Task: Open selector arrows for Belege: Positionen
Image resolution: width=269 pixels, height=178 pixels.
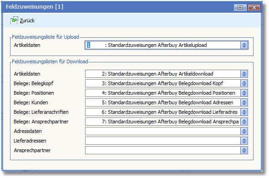Action: coord(244,93)
